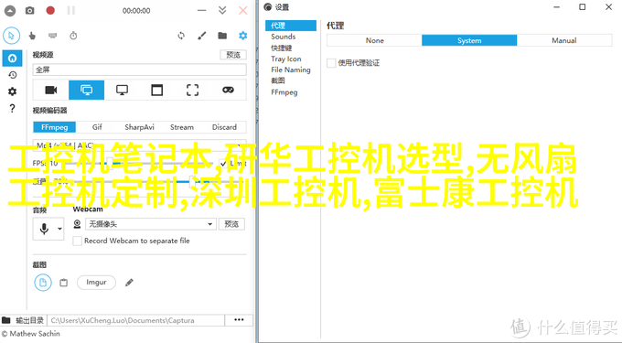Toggle the timer stopwatch icon
Screen dimensions: 622x343
pyautogui.click(x=73, y=36)
